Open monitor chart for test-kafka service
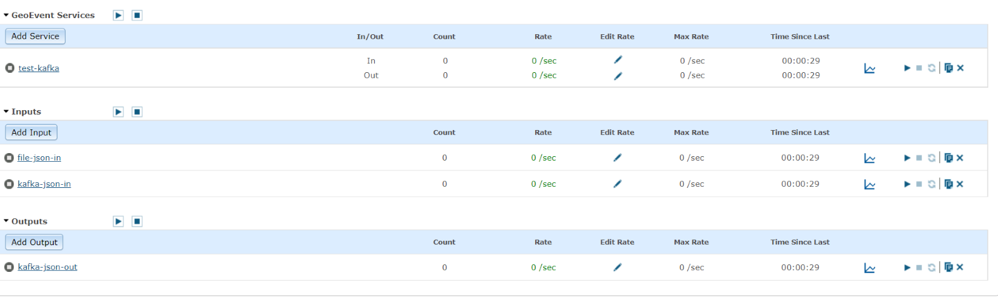Viewport: 998px width, 303px height. (870, 68)
